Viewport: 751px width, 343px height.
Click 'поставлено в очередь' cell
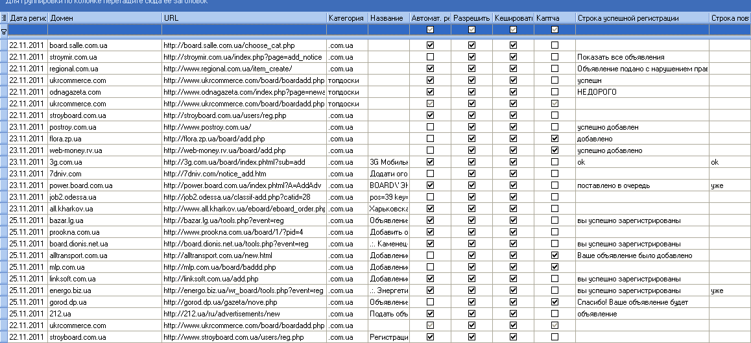pyautogui.click(x=642, y=185)
